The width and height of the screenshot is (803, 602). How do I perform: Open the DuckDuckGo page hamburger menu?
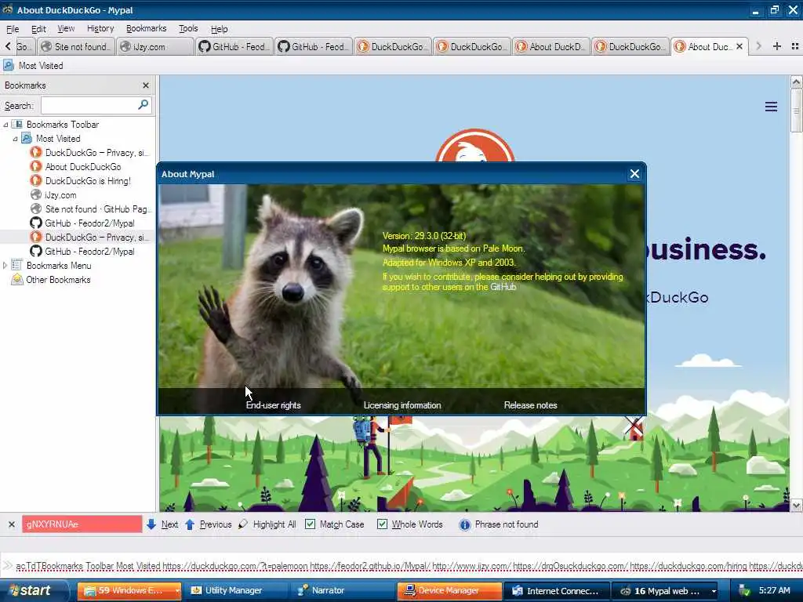point(772,107)
